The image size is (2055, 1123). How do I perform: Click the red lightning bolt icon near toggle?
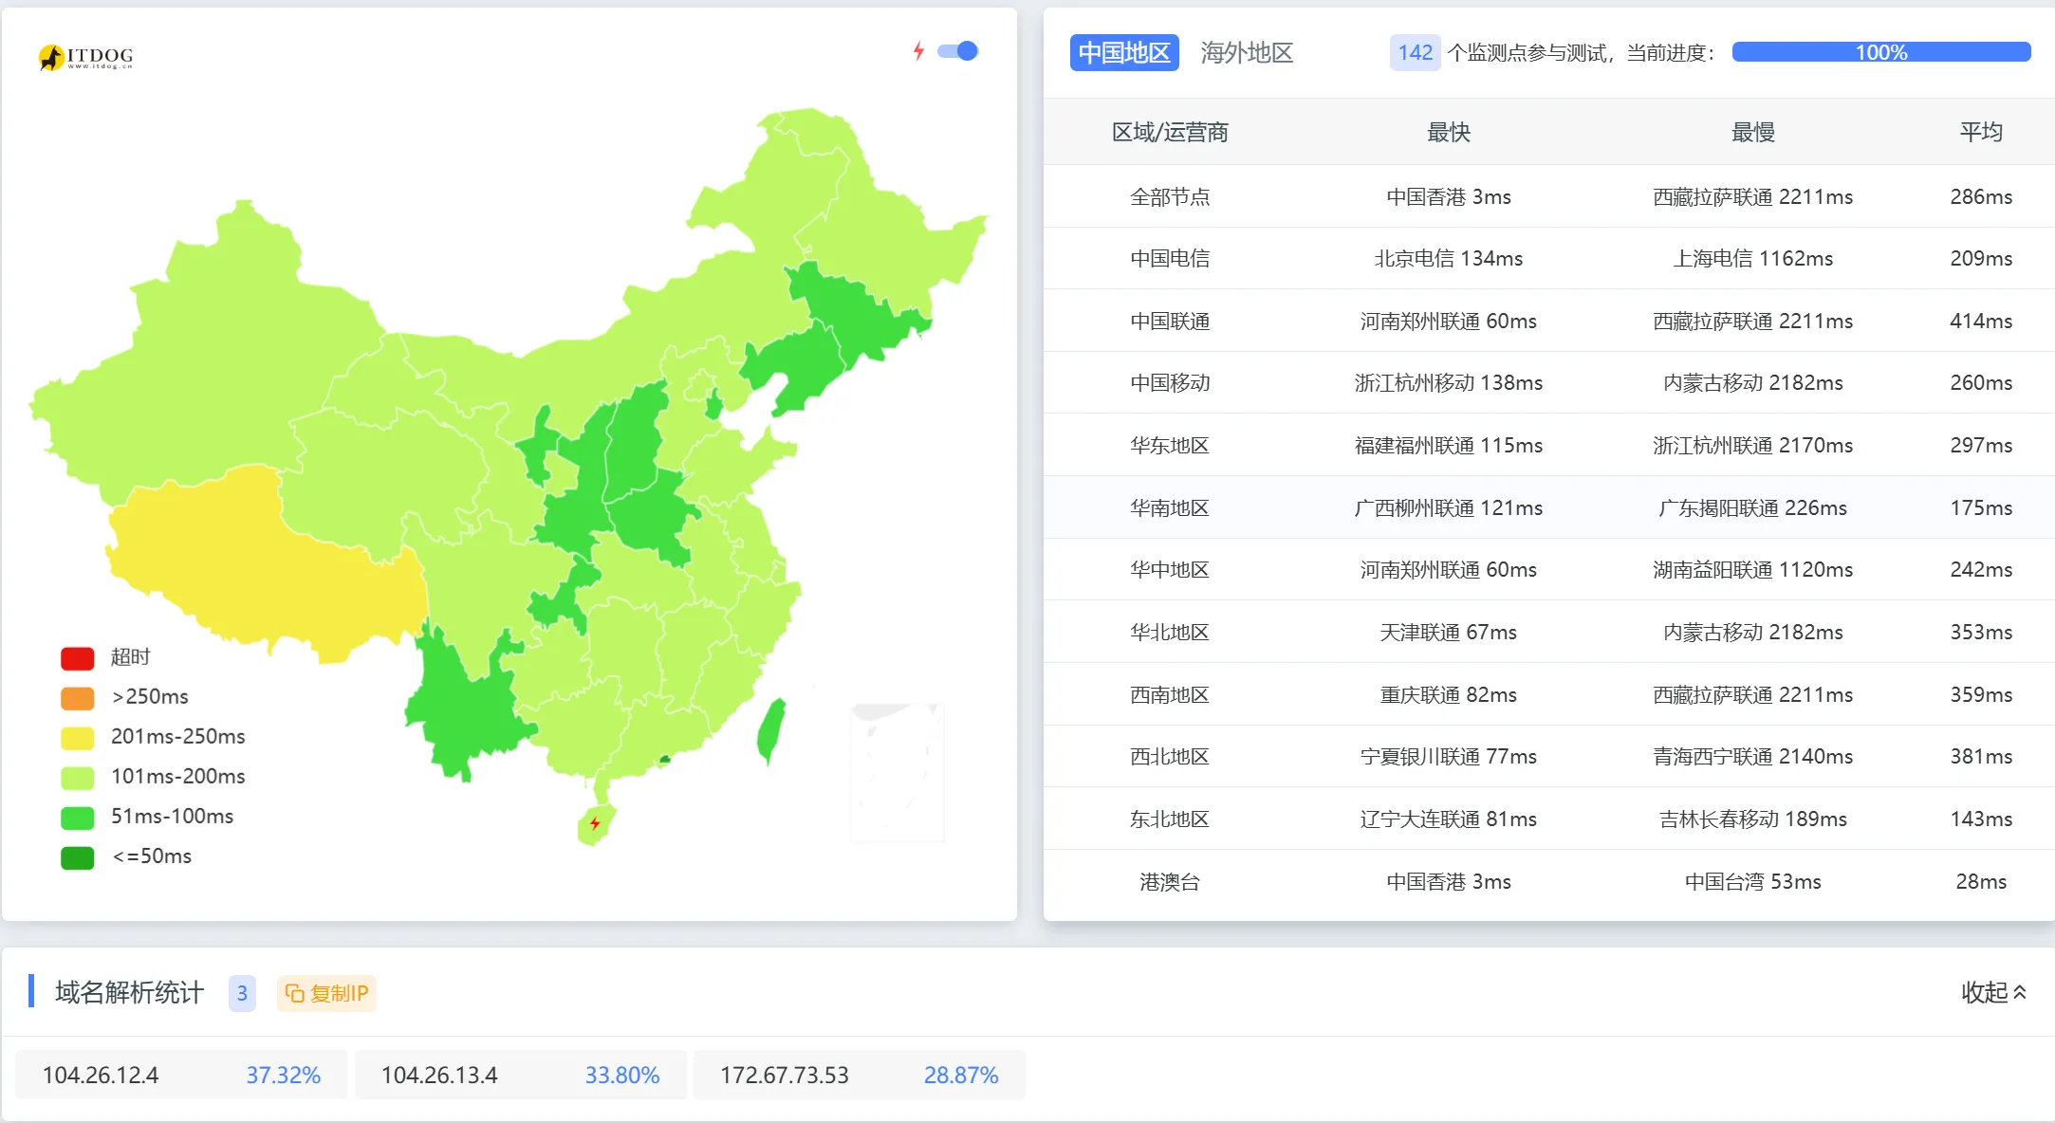pyautogui.click(x=918, y=51)
